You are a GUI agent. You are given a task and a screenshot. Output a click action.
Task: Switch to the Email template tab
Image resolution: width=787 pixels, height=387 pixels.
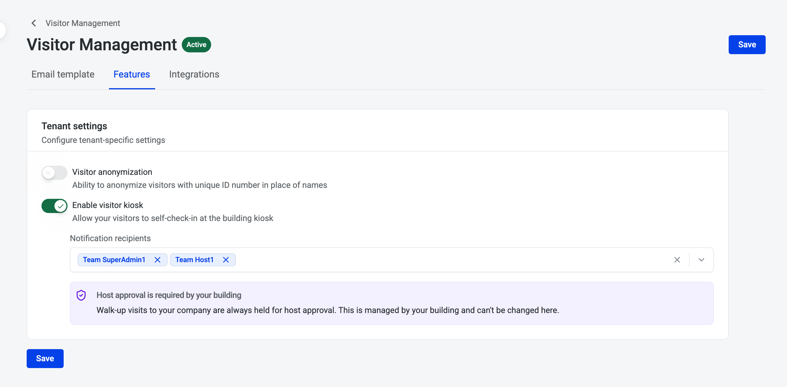63,74
